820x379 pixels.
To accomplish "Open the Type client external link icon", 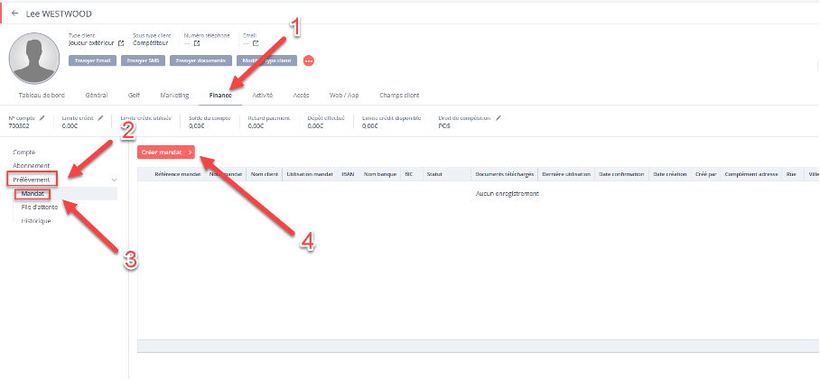I will (x=121, y=43).
